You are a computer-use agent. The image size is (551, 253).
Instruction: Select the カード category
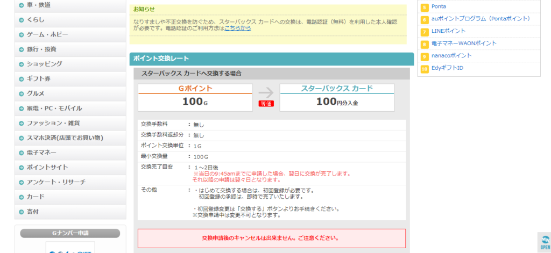(x=70, y=197)
